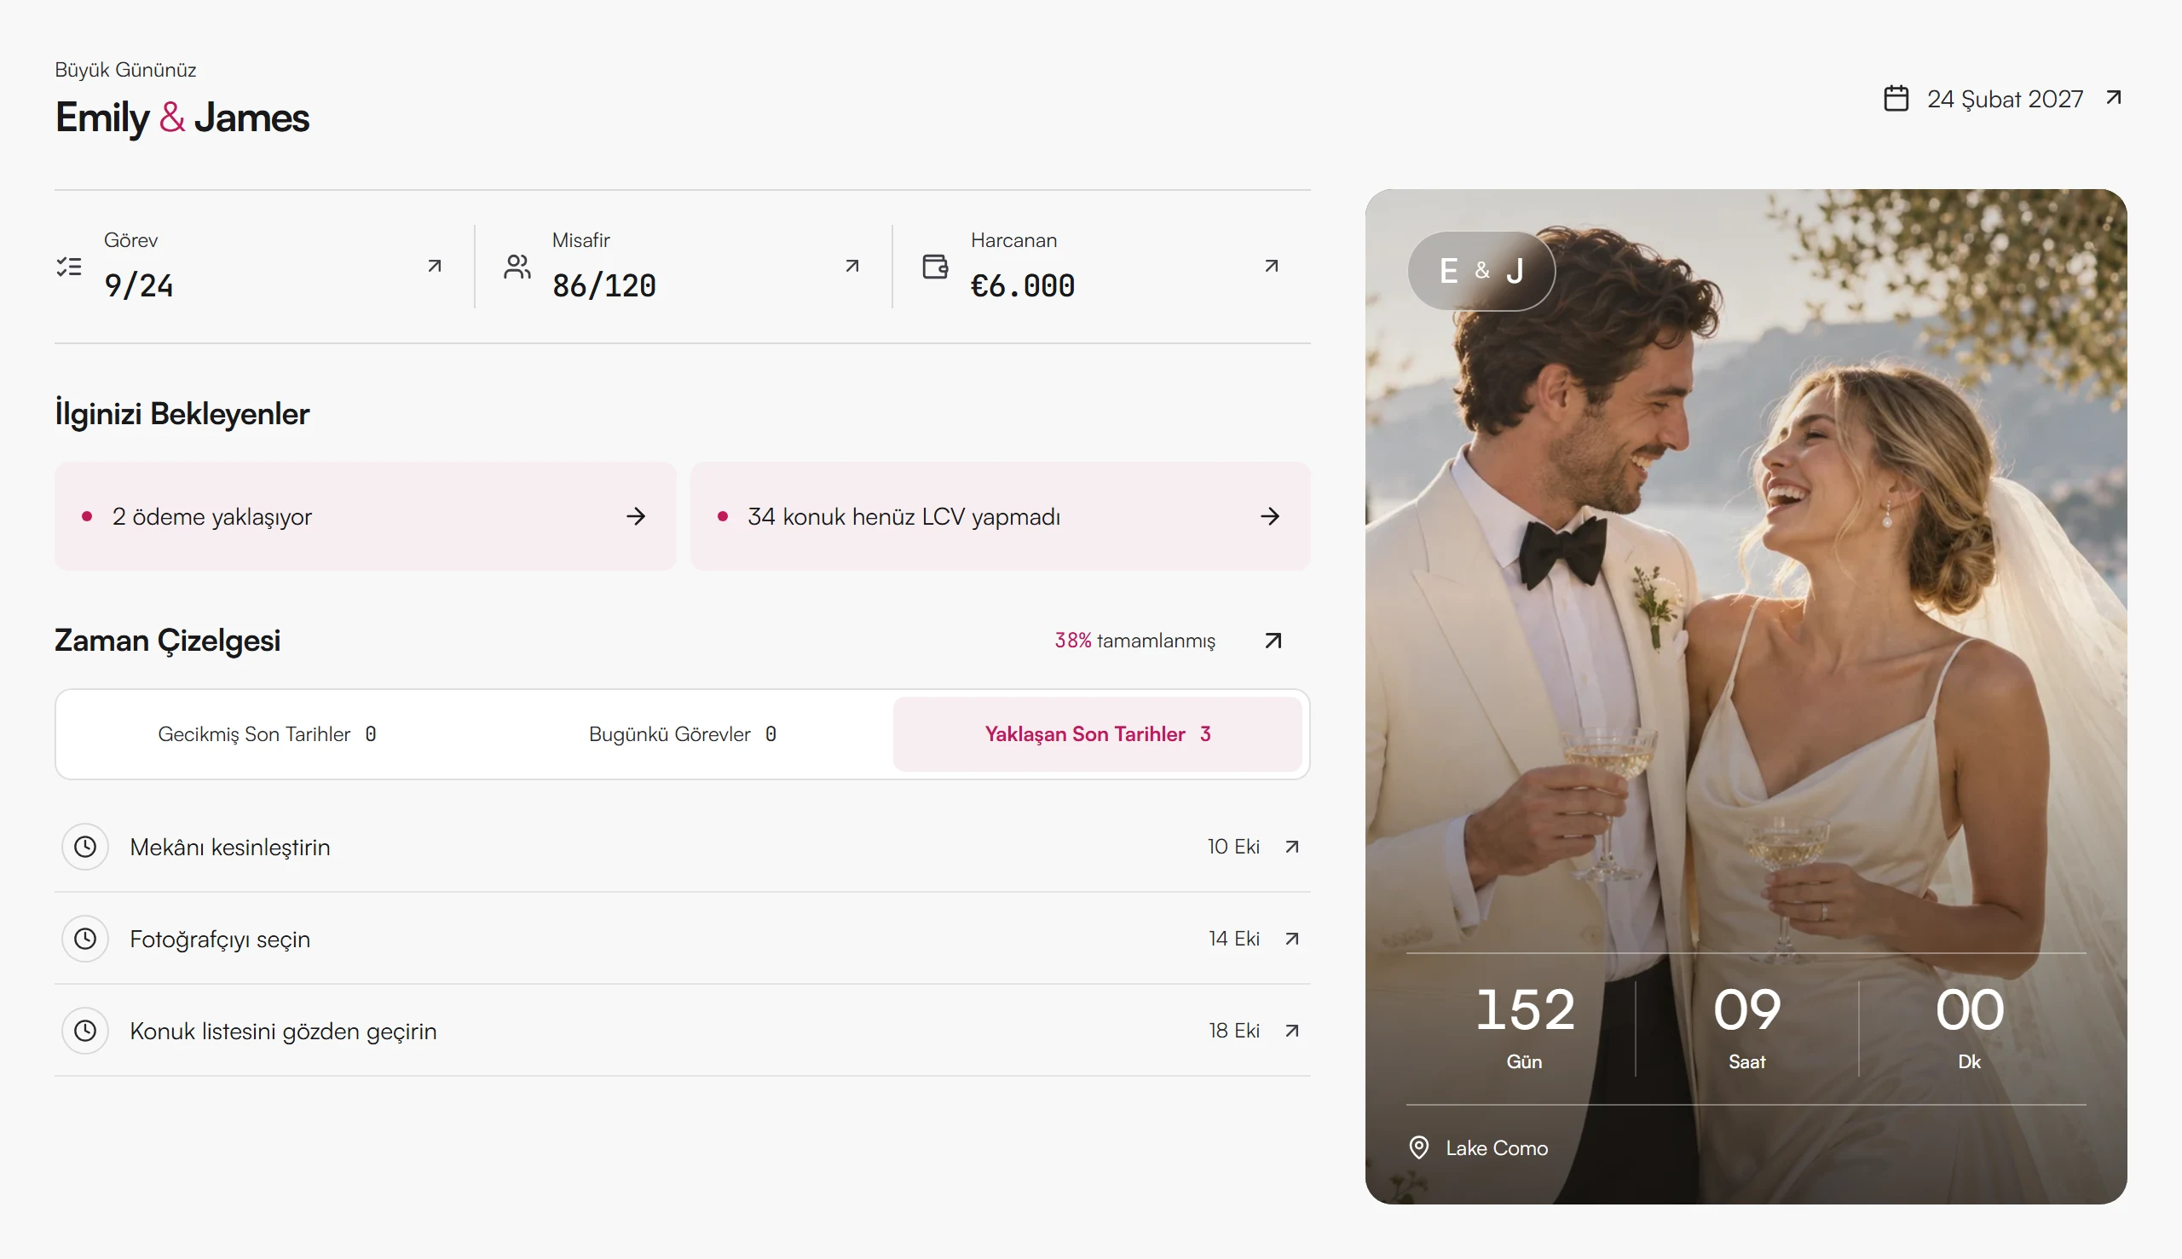Select the Gecikmiş Son Tarihler tab
This screenshot has height=1259, width=2182.
click(267, 734)
